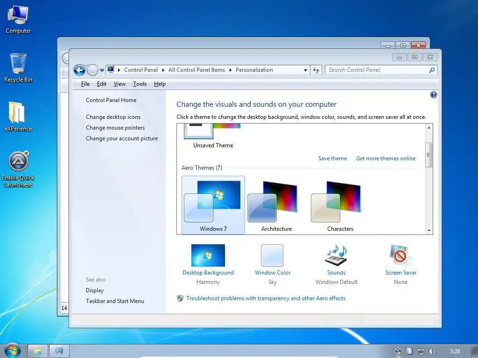Screen dimensions: 478x358
Task: Open Taskbar and Start Menu link
Action: (115, 301)
